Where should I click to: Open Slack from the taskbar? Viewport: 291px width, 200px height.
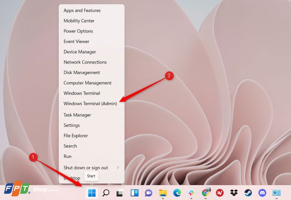[x=191, y=193]
